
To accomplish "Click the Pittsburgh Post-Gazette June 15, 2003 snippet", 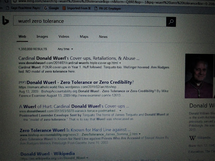I will click(x=80, y=143).
